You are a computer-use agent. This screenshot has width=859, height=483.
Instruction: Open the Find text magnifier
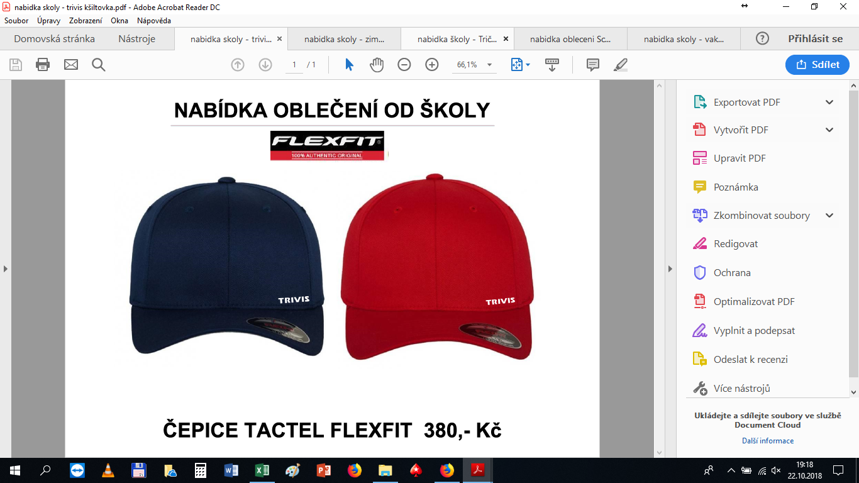point(99,64)
